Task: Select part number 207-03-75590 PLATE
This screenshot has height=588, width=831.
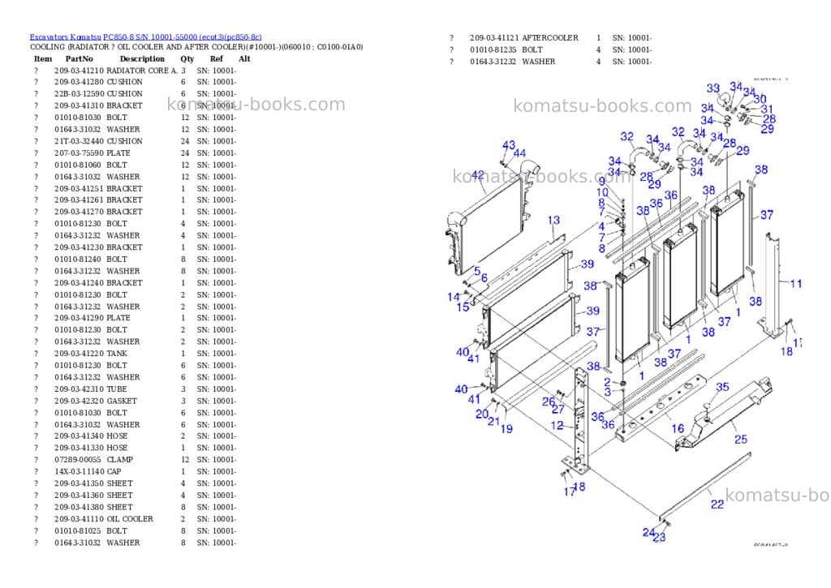Action: pos(79,153)
